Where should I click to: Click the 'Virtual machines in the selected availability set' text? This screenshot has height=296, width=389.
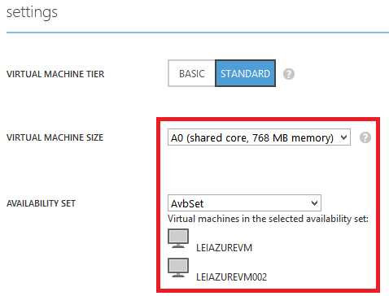click(268, 219)
